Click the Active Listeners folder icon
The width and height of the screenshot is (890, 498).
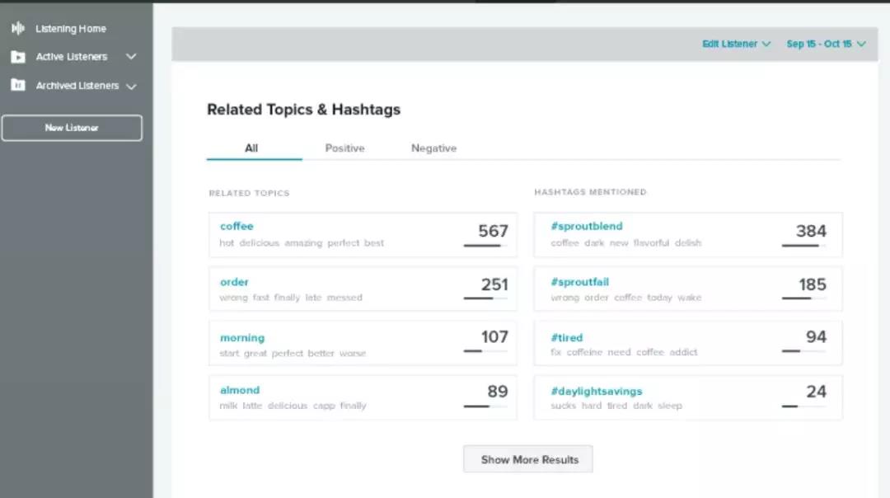pos(17,57)
